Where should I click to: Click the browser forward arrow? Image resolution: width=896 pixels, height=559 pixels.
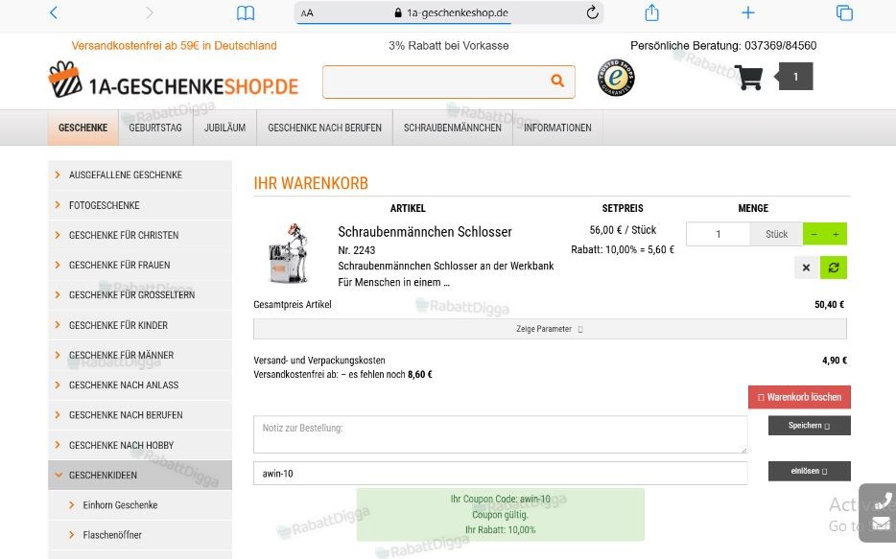pyautogui.click(x=149, y=12)
